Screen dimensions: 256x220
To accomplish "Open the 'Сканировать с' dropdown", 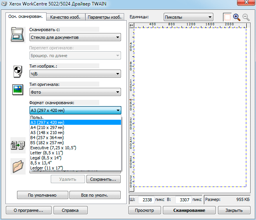I will 75,37.
